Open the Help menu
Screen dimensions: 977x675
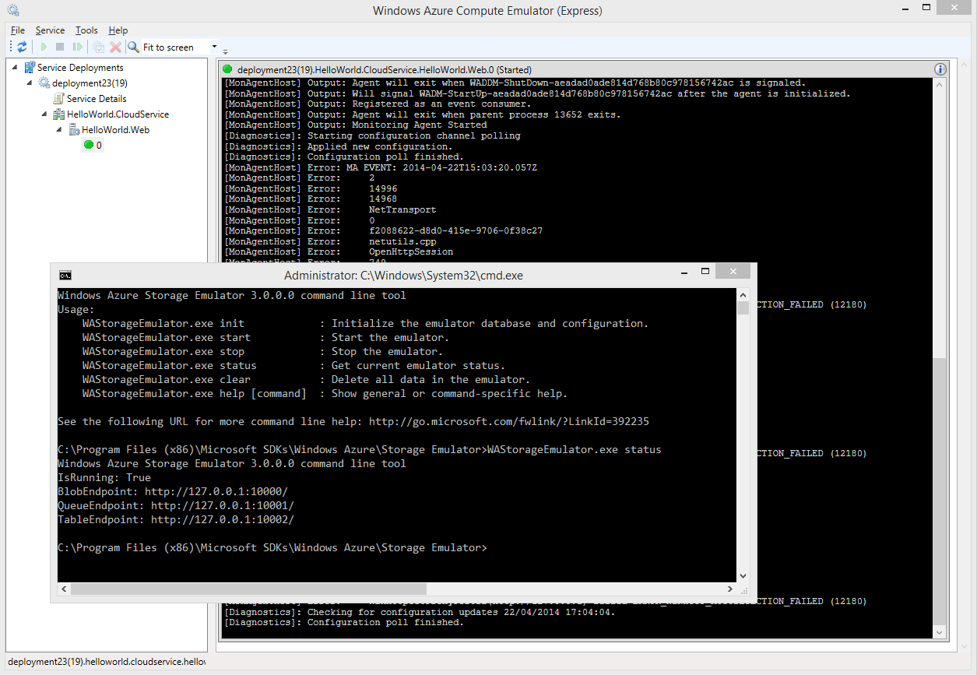click(x=118, y=30)
